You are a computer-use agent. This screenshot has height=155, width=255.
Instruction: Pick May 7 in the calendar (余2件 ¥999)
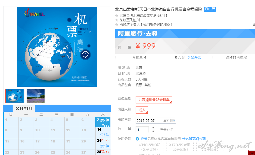pyautogui.click(x=103, y=122)
